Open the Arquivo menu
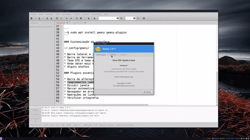This screenshot has width=250, height=140. 33,14
